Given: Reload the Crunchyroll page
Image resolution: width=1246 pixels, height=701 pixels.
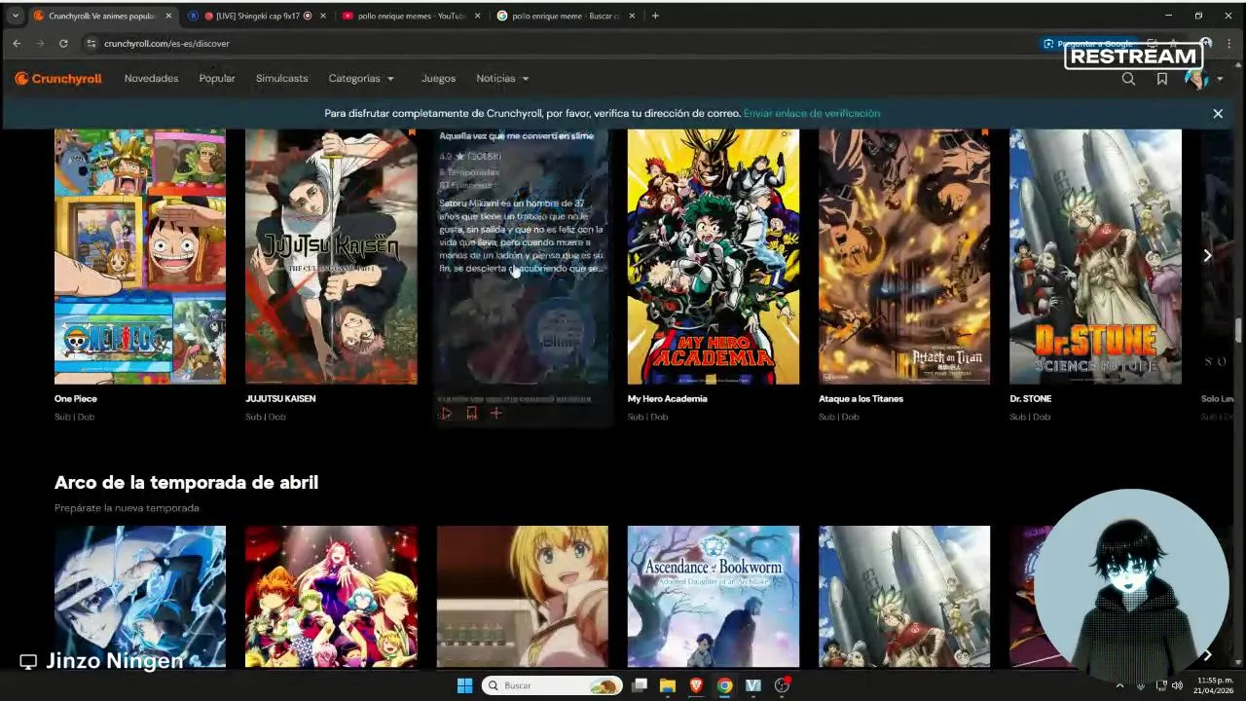Looking at the screenshot, I should (63, 44).
